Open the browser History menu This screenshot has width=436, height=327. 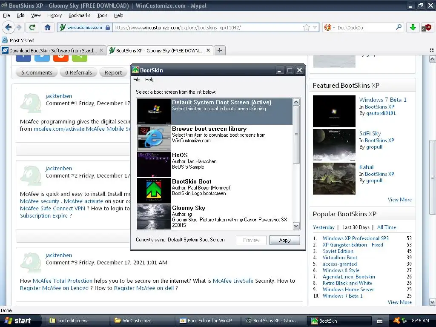pyautogui.click(x=54, y=15)
